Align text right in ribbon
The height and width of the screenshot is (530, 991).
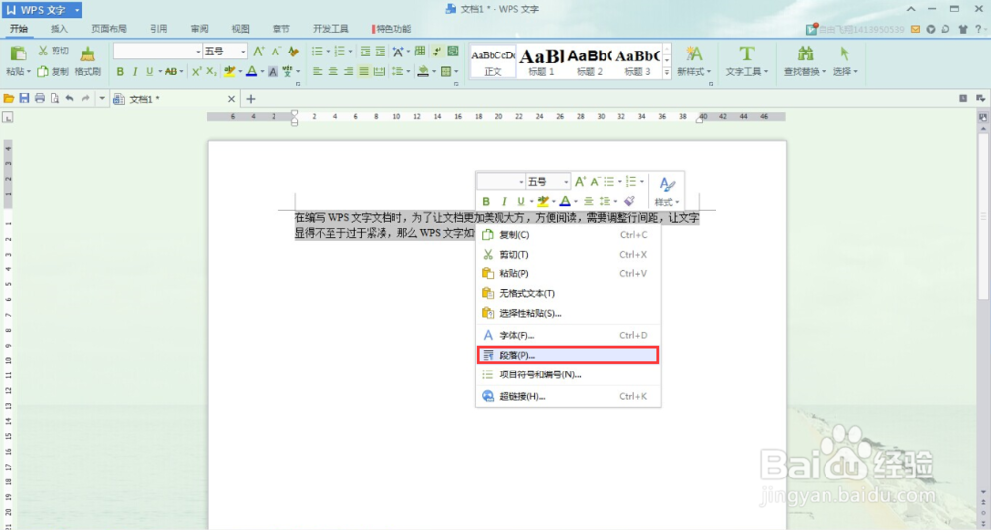pyautogui.click(x=348, y=72)
